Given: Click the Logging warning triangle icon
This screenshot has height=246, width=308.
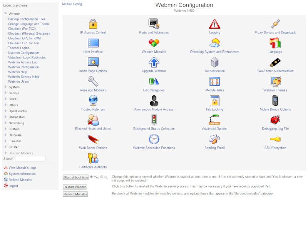Looking at the screenshot, I should pos(214,24).
